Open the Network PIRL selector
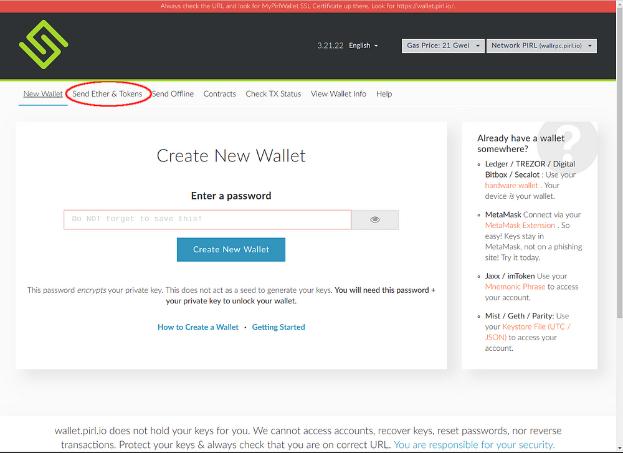623x453 pixels. (x=541, y=45)
